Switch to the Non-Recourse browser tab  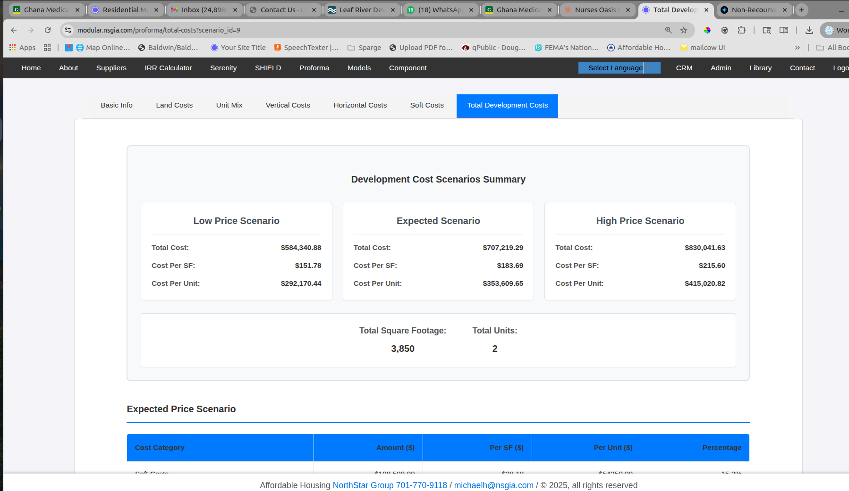(753, 10)
